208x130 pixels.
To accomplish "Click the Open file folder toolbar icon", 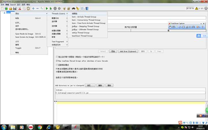I will click(x=11, y=8).
